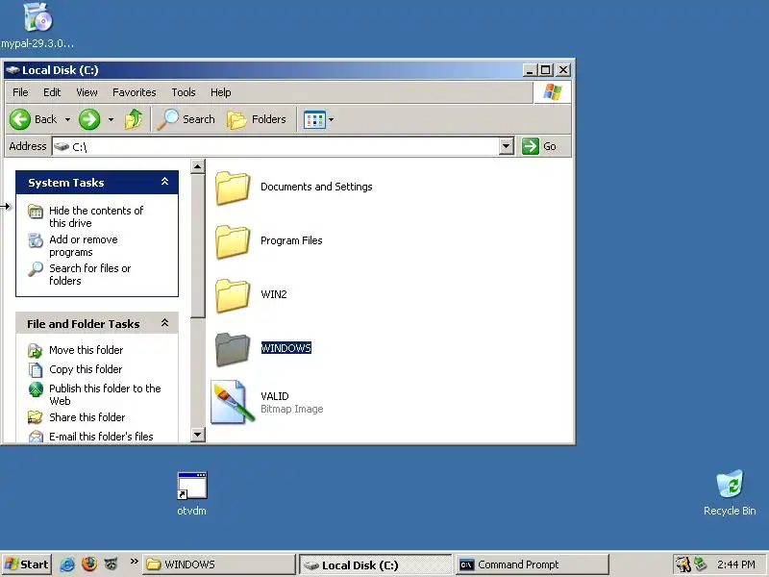
Task: Switch to WINDOWS taskbar button
Action: pyautogui.click(x=219, y=564)
